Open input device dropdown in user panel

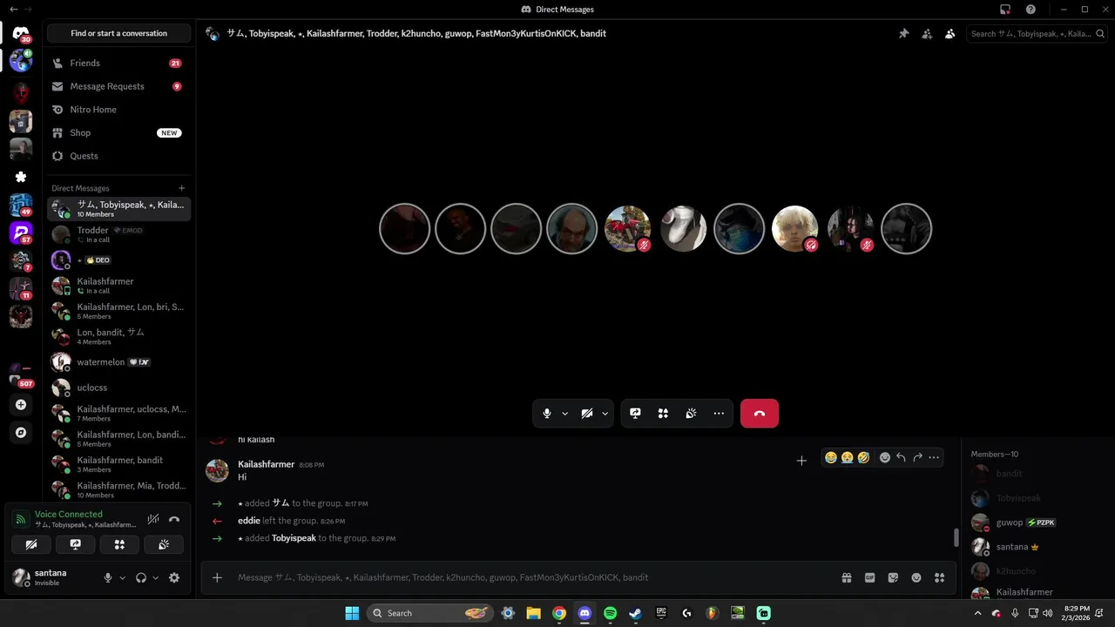coord(122,577)
